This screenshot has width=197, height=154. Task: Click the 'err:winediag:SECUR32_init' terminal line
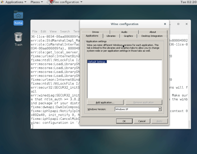(x=55, y=95)
